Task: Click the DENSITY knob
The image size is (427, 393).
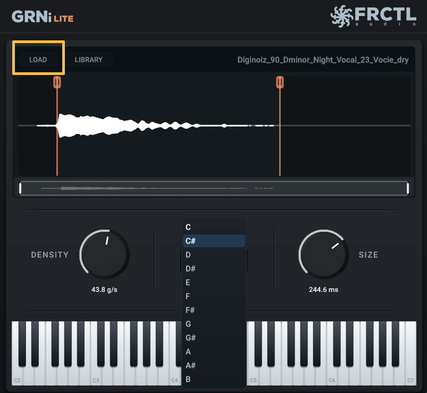Action: (104, 254)
